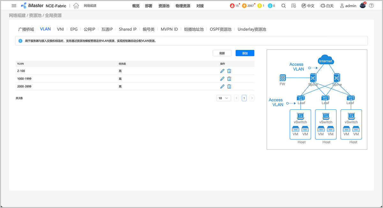Viewport: 383px width, 208px height.
Task: Open critical alarms flame icon
Action: coord(232,6)
